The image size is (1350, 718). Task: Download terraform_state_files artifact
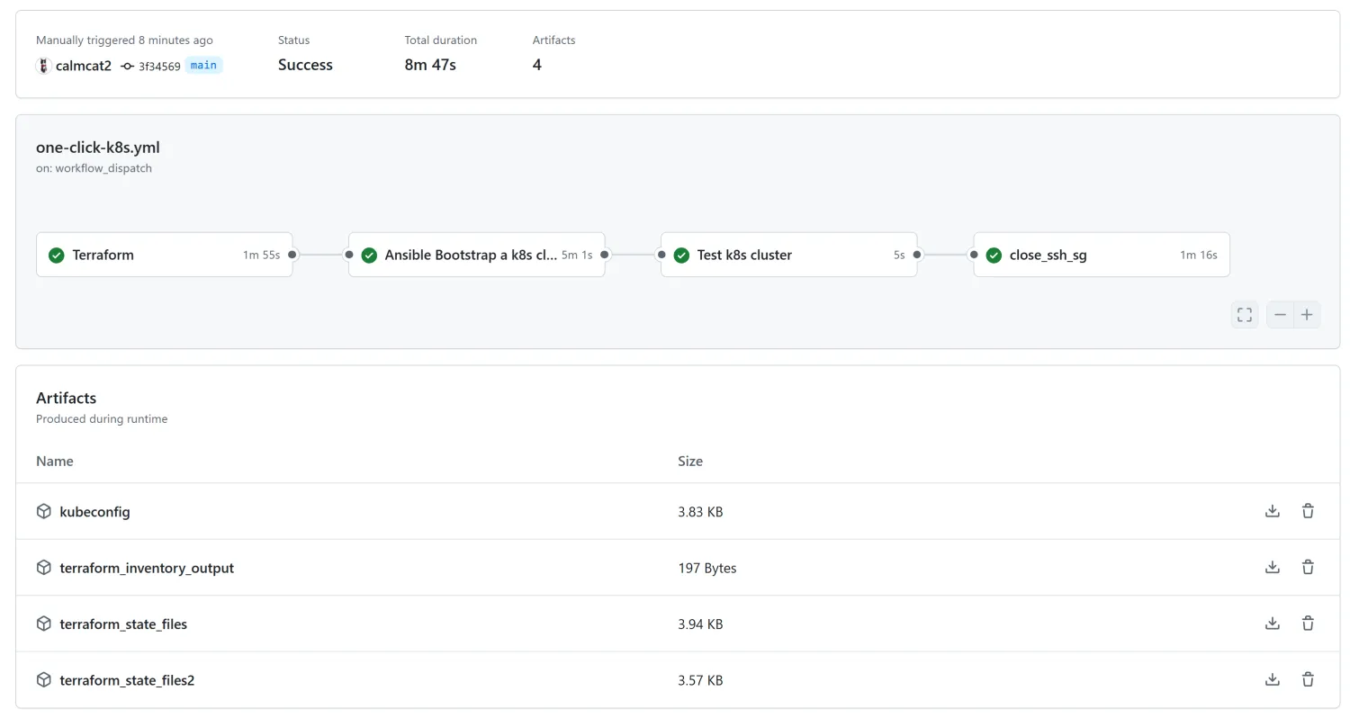point(1272,624)
